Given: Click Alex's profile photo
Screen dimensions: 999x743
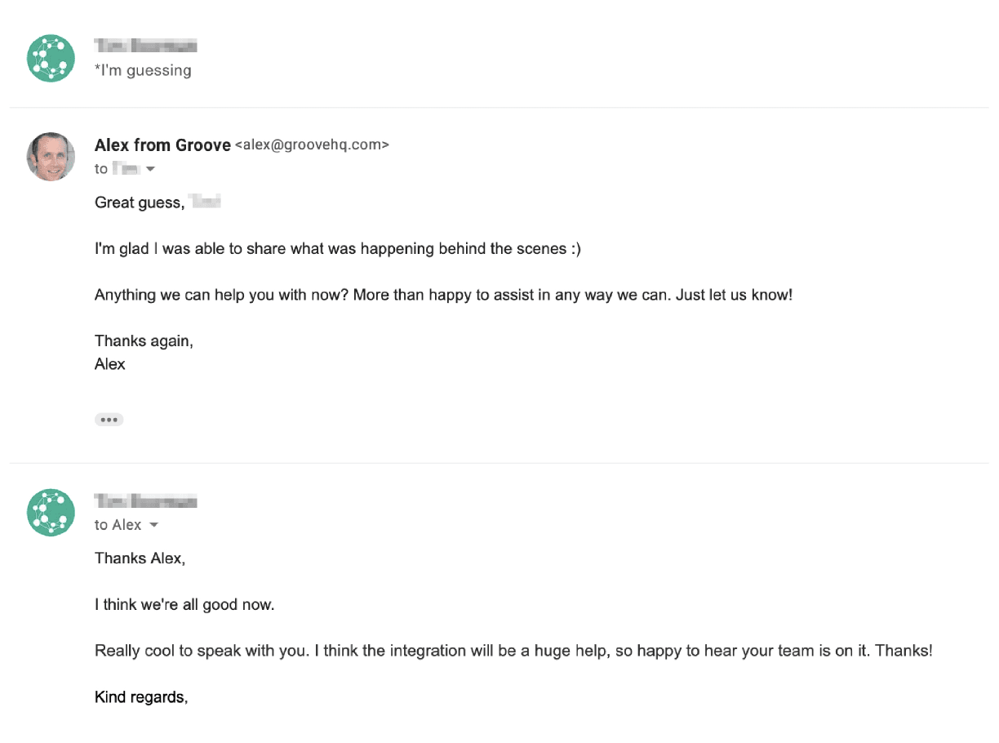Looking at the screenshot, I should (51, 157).
